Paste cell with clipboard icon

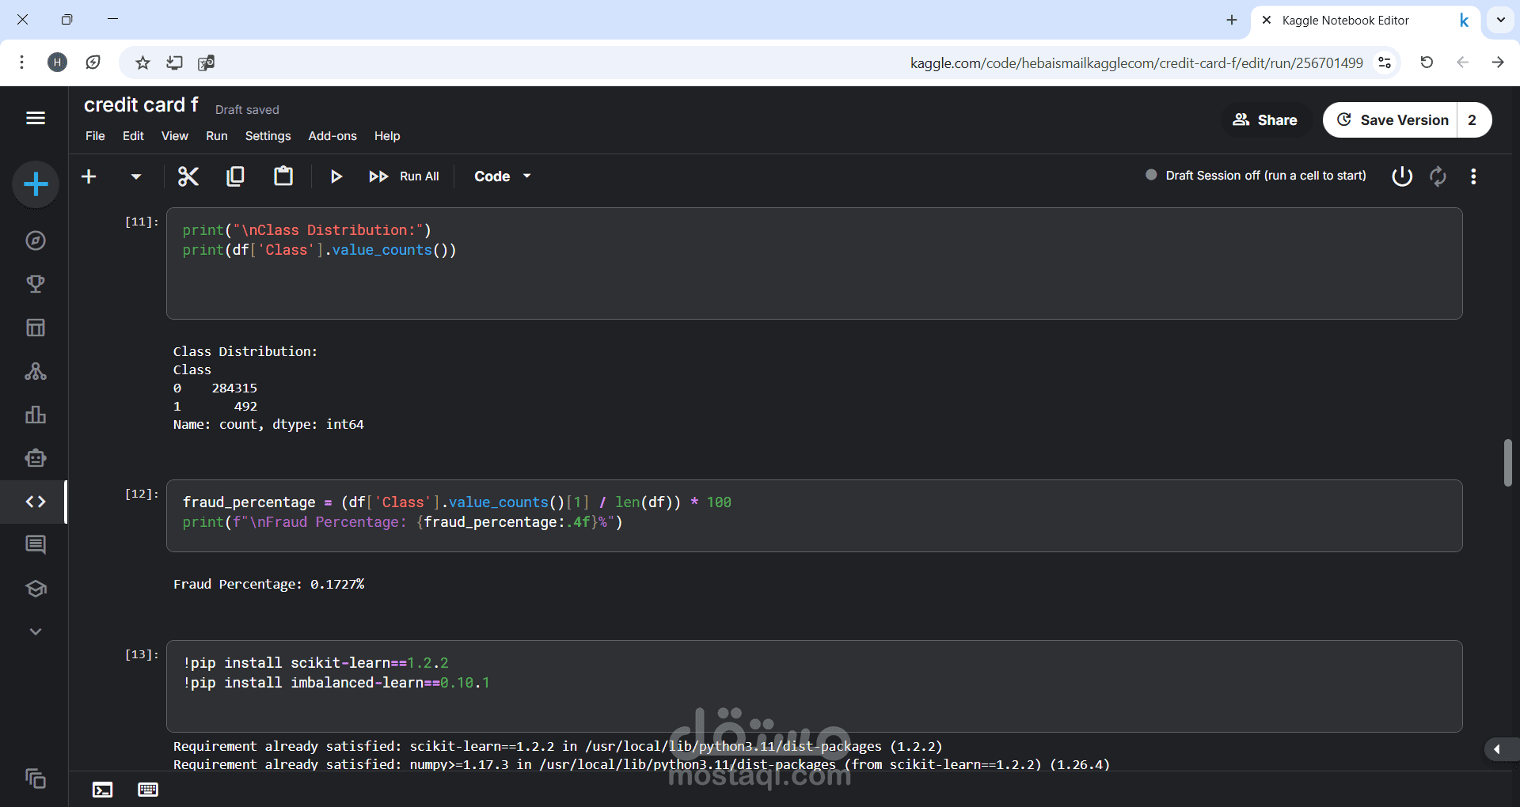[283, 176]
